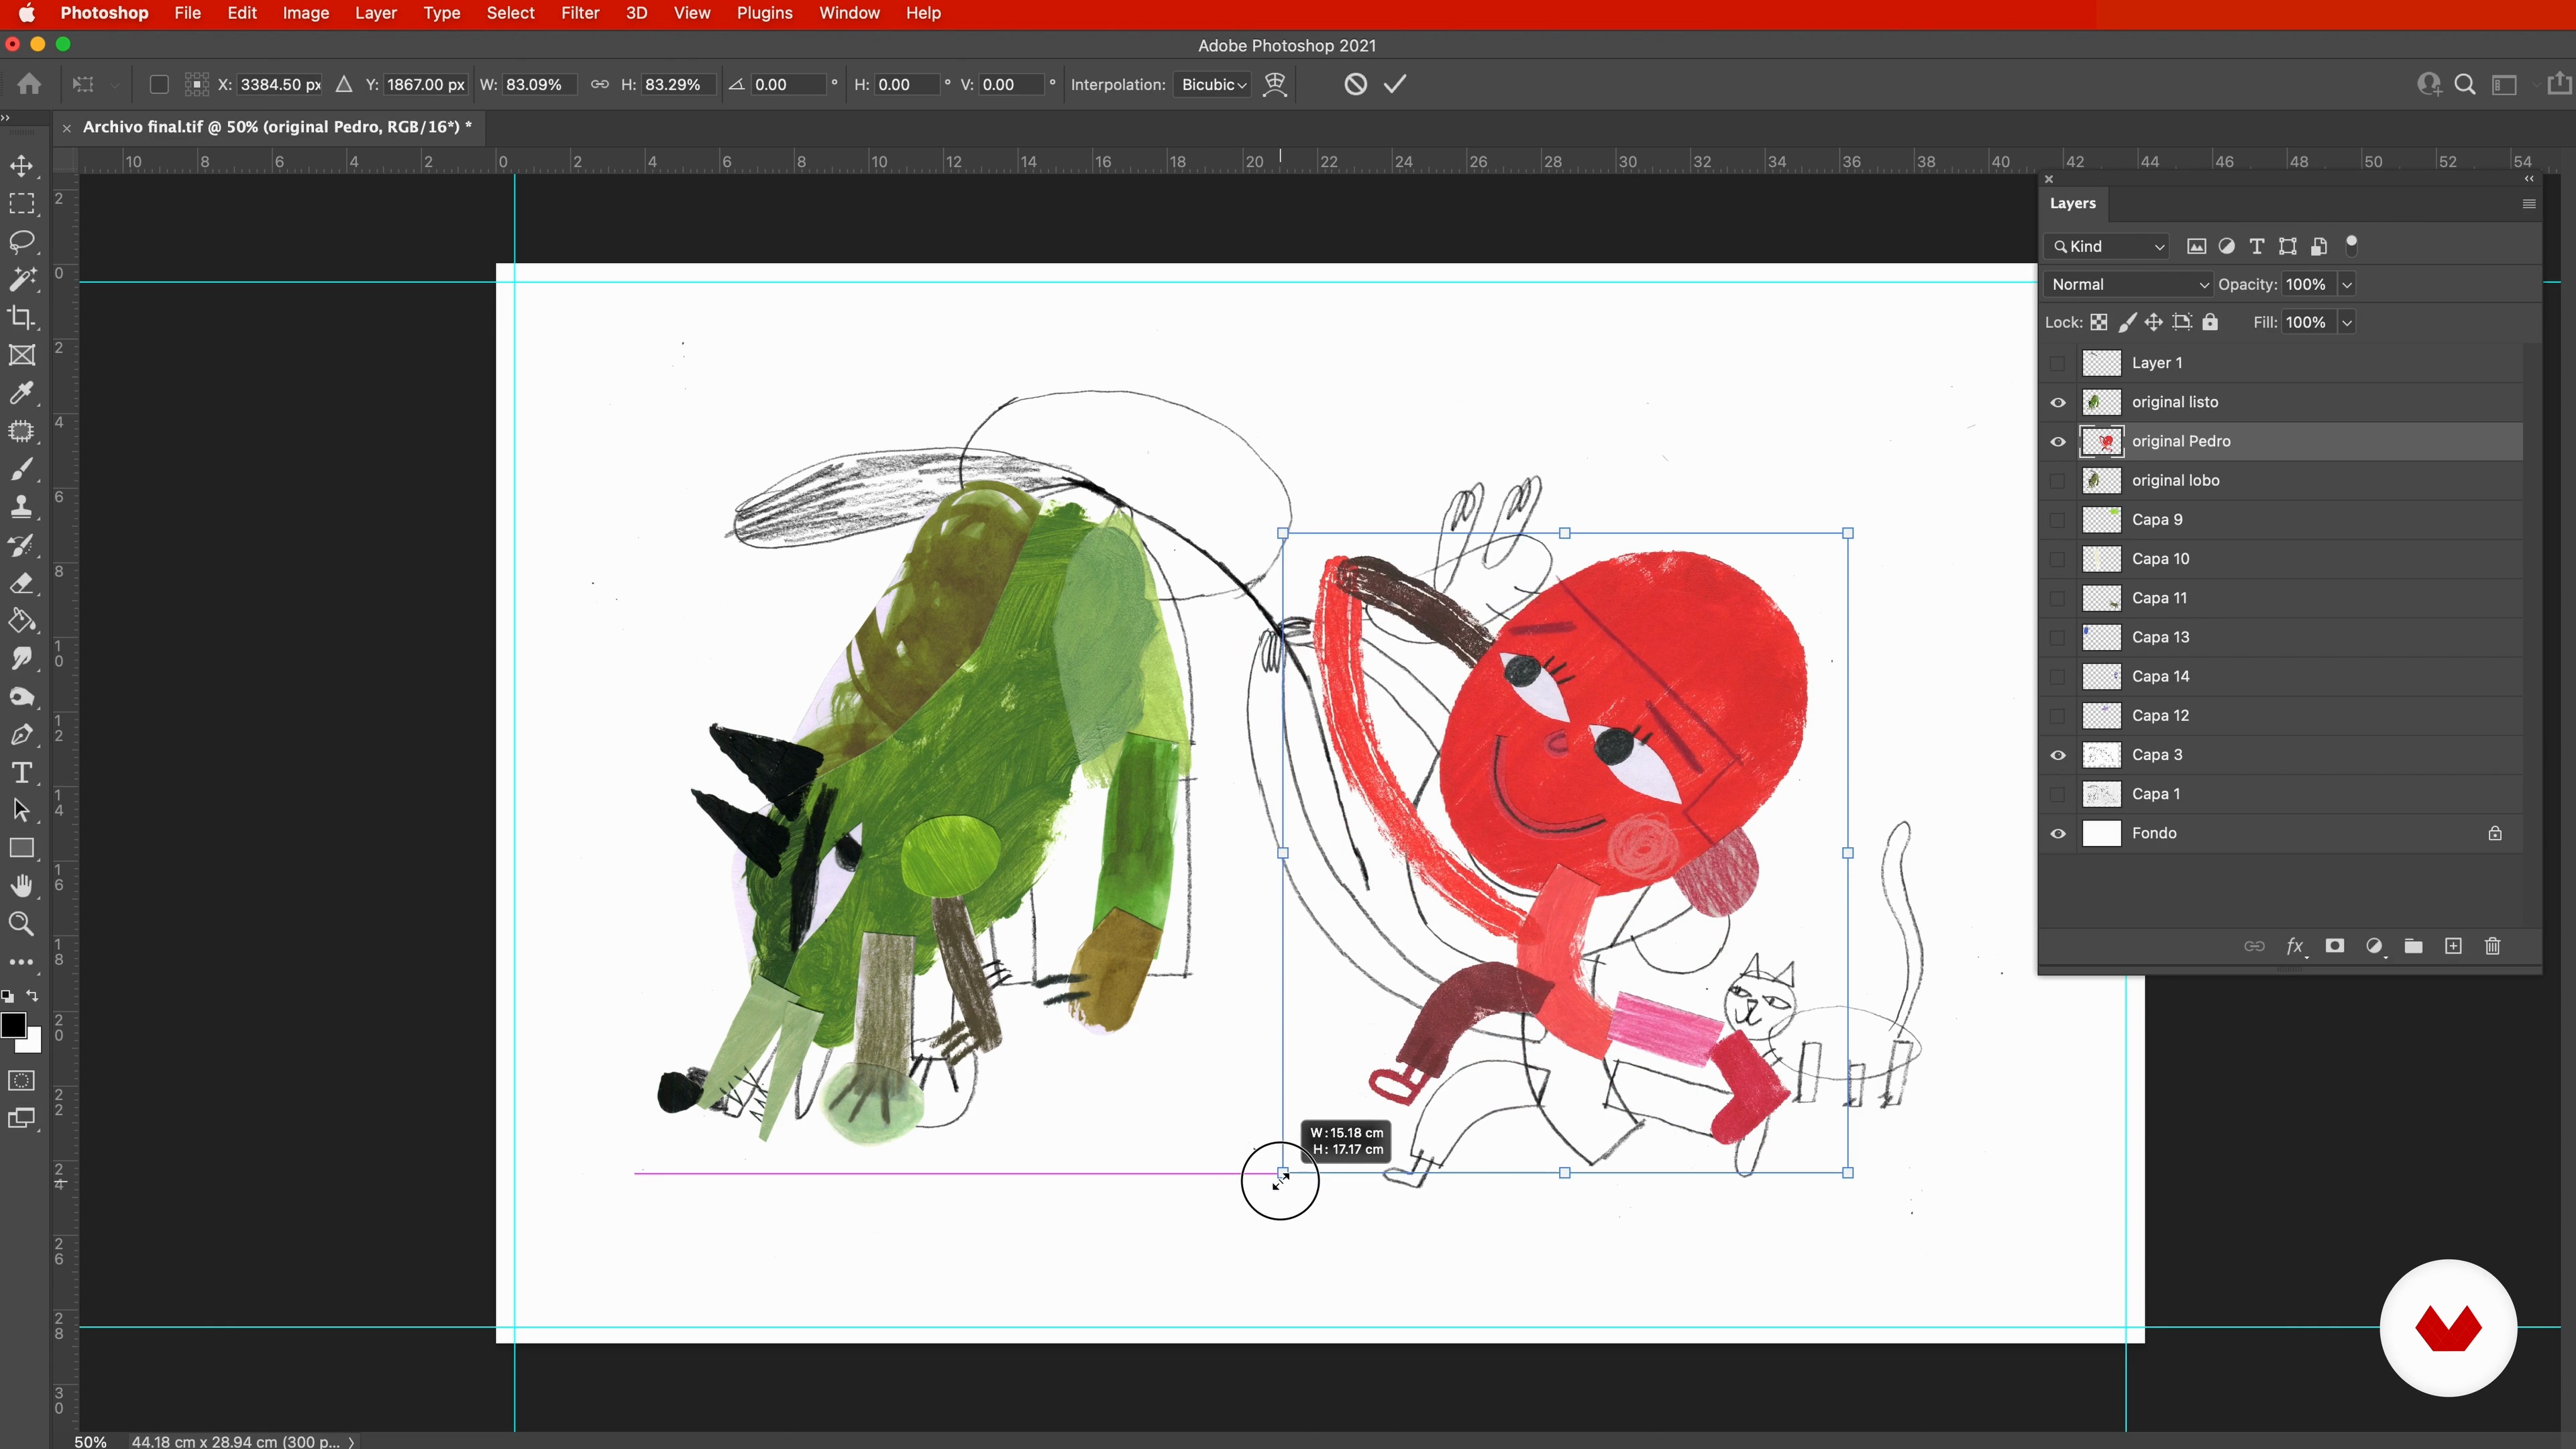Swap foreground and background colors
Image resolution: width=2576 pixels, height=1449 pixels.
click(x=32, y=996)
